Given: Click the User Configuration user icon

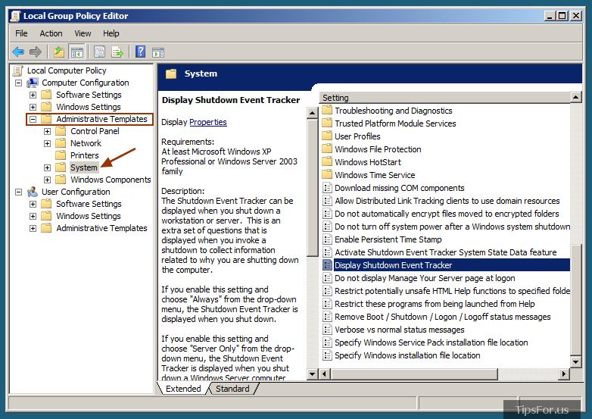Looking at the screenshot, I should coord(33,192).
